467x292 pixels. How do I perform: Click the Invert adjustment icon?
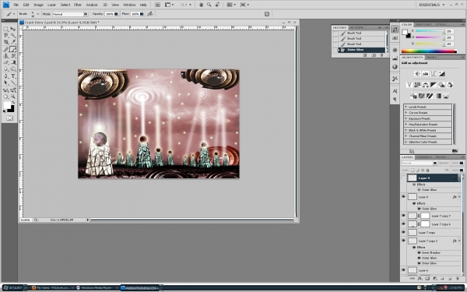point(413,96)
